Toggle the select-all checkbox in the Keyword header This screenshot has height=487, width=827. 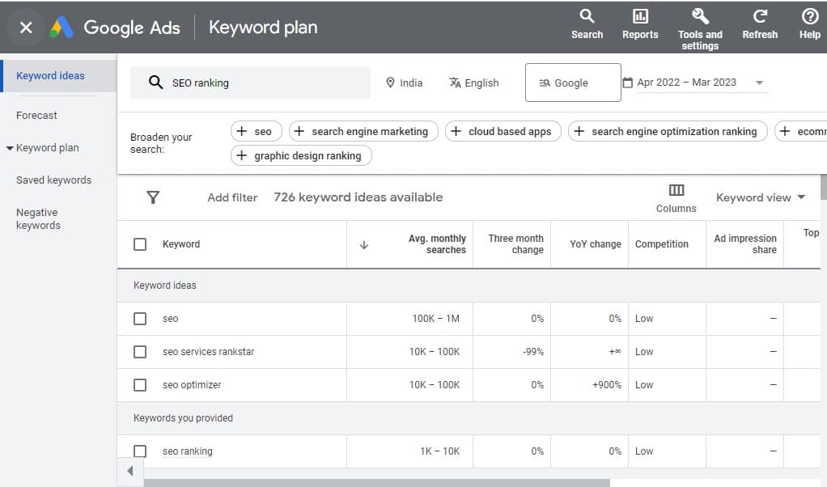140,244
